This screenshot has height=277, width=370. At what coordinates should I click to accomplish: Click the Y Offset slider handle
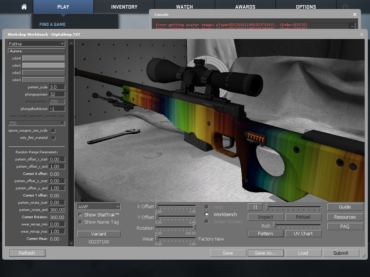tap(157, 216)
